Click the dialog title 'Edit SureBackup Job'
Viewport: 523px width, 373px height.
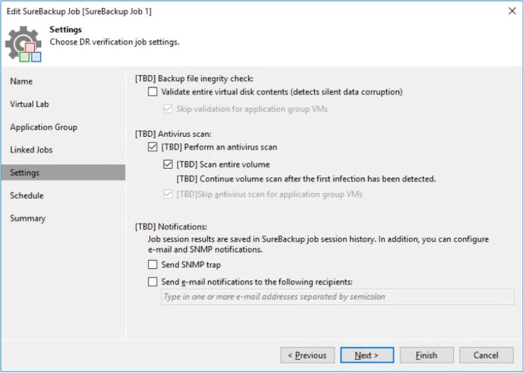point(79,12)
